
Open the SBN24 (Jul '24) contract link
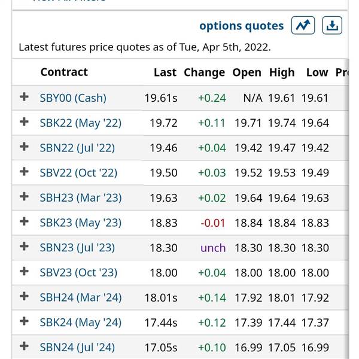click(x=77, y=348)
